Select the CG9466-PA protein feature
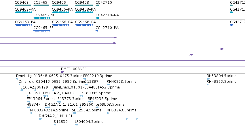The image size is (245, 126). coord(60,25)
